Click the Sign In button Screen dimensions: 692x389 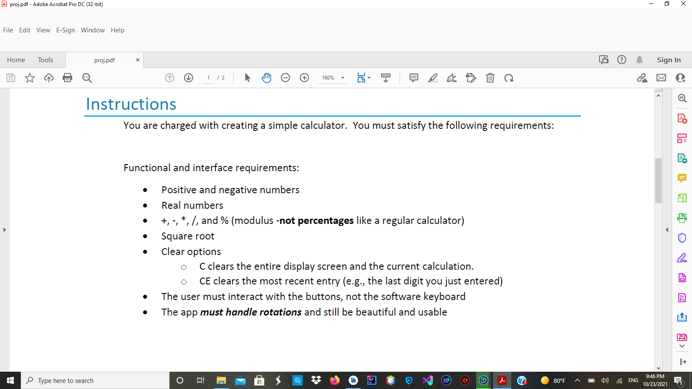pyautogui.click(x=668, y=60)
